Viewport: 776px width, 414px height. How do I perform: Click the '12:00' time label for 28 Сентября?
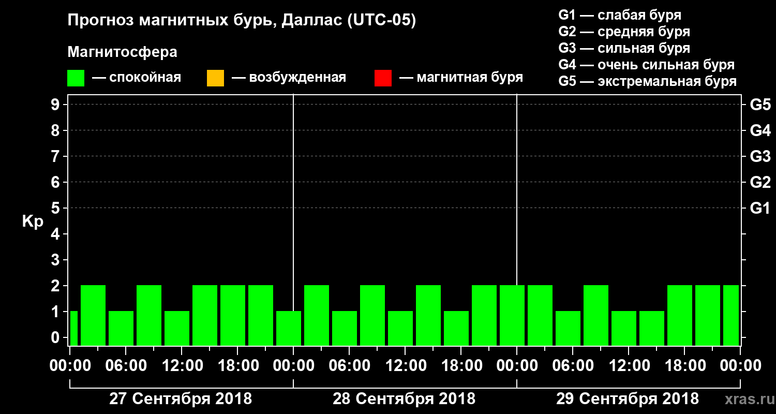(x=405, y=365)
